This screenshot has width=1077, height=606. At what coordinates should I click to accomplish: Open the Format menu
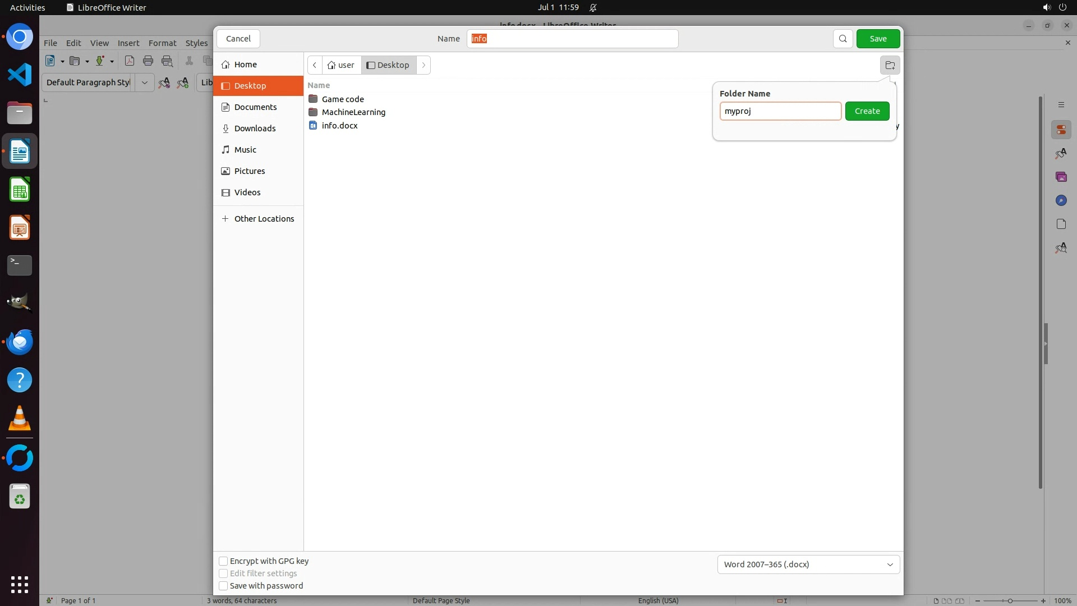point(162,43)
